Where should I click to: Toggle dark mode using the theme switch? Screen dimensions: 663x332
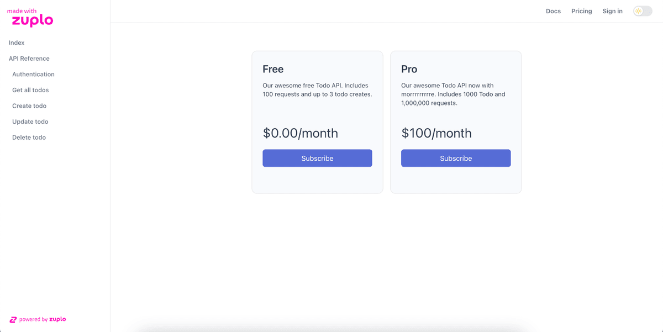point(642,10)
